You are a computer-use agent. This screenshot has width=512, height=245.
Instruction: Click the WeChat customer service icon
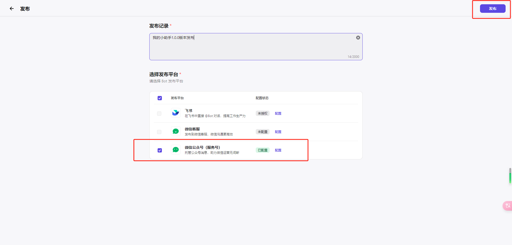[176, 131]
